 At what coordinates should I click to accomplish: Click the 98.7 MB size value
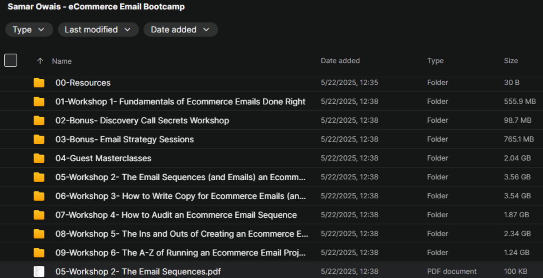[x=518, y=120]
